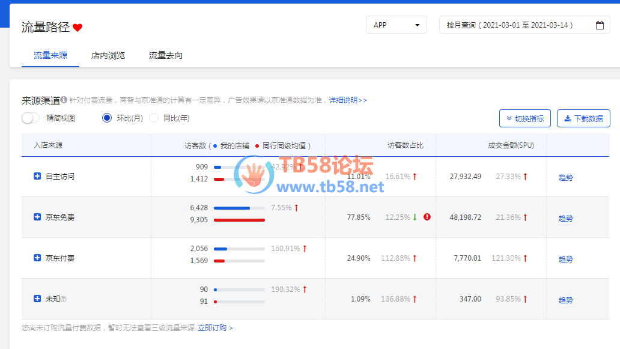Click the red heart favorite icon

tap(77, 27)
